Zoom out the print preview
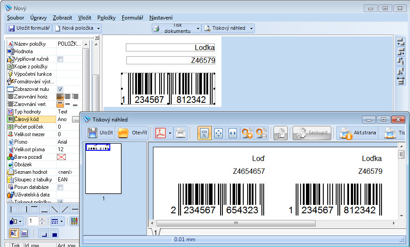Screen dimensions: 410x247 [261, 133]
